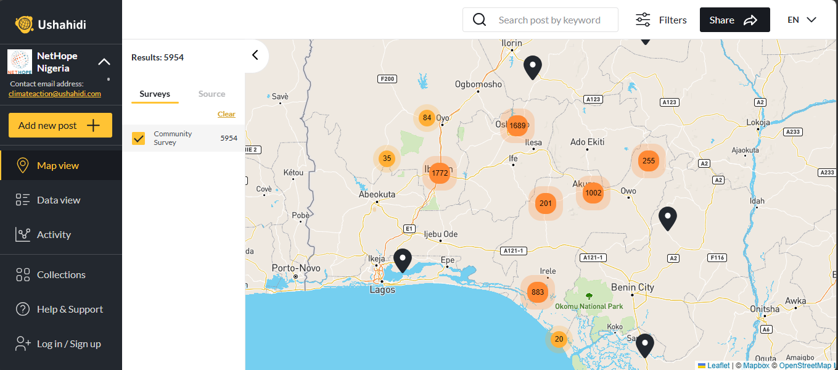Select the 20 cluster marker on the coast
Viewport: 838px width, 370px height.
pos(559,339)
